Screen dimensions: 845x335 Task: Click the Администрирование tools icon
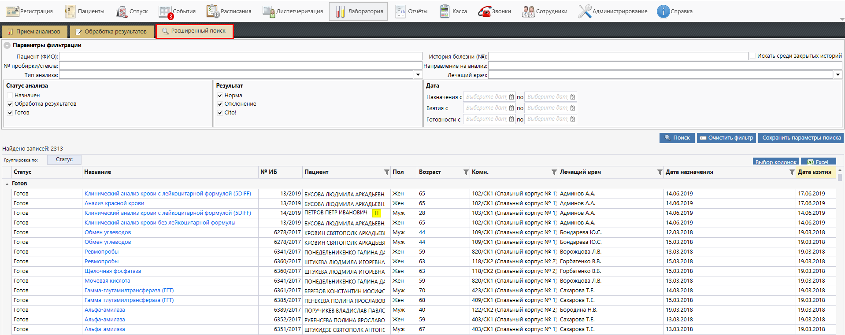585,11
